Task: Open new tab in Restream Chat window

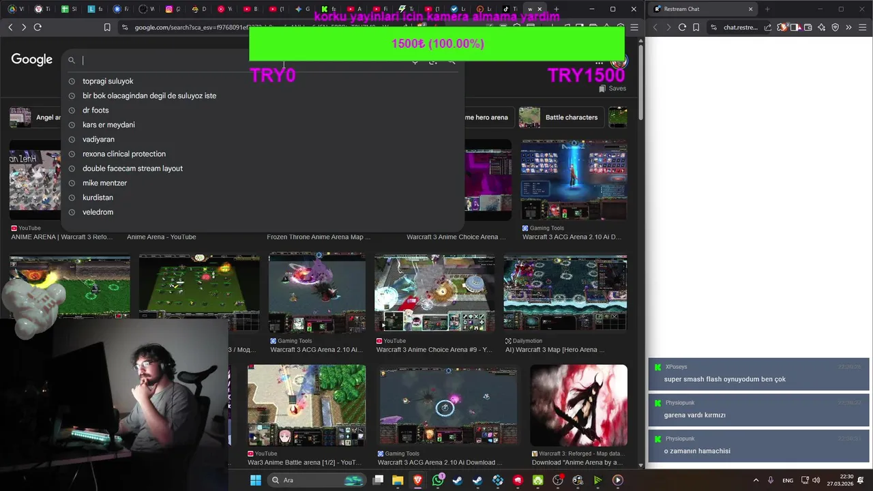Action: 767,9
